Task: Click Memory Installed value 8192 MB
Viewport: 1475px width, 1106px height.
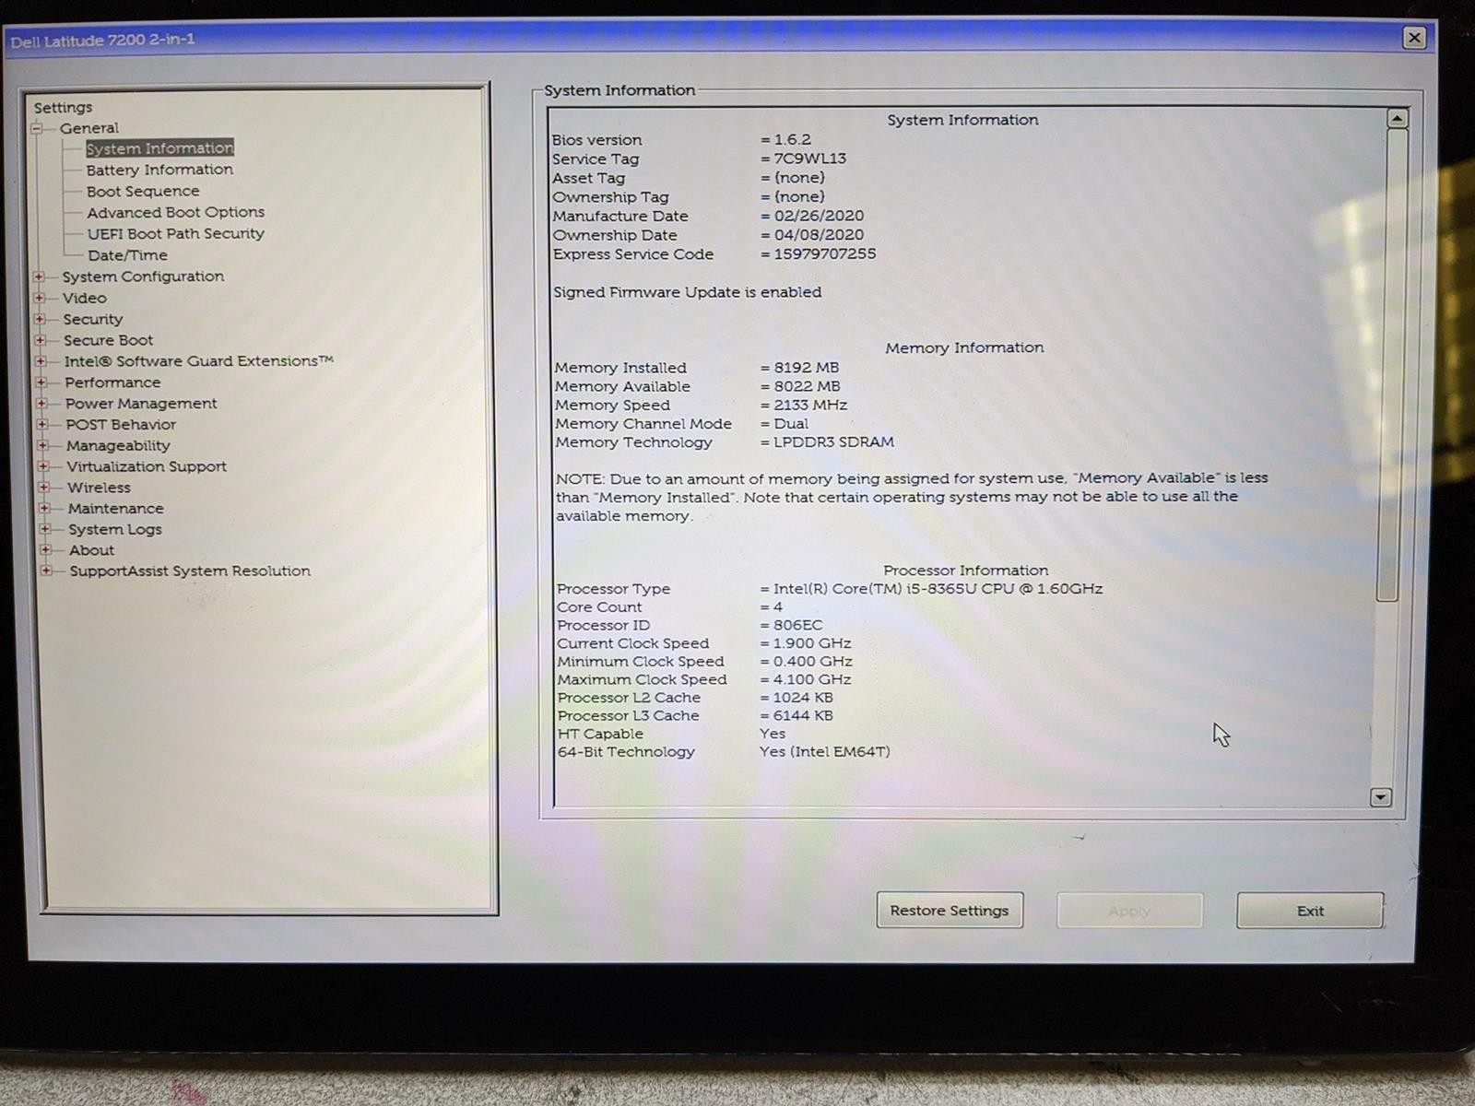Action: click(x=806, y=368)
